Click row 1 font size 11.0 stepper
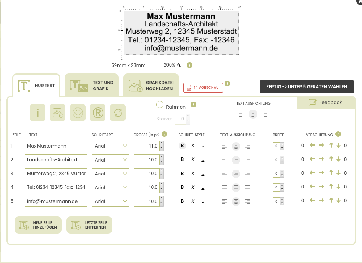362x263 pixels. click(162, 146)
